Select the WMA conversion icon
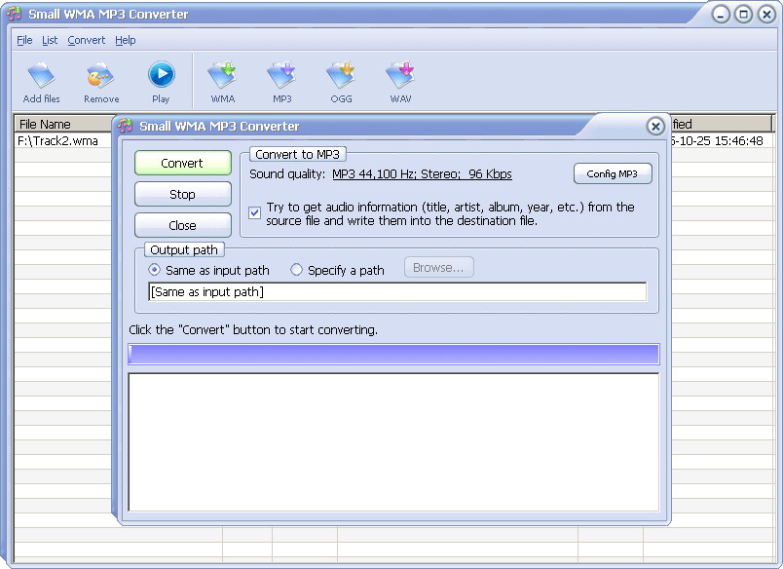 (222, 83)
